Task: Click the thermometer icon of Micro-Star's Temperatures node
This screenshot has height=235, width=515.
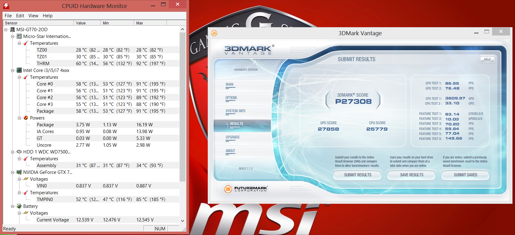Action: (x=26, y=43)
